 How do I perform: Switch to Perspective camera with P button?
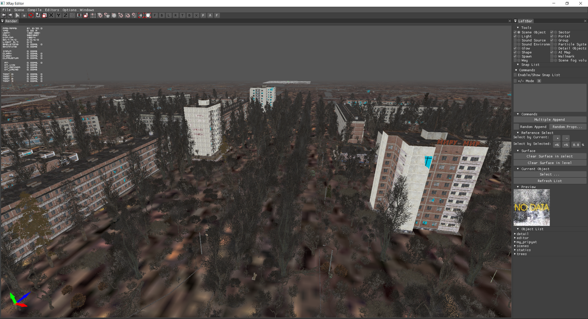click(203, 15)
